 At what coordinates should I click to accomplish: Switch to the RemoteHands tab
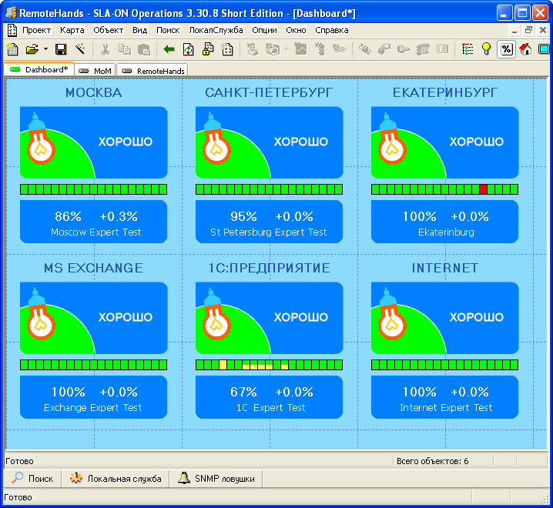[153, 70]
